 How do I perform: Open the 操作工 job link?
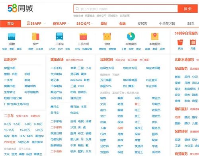click(x=139, y=128)
